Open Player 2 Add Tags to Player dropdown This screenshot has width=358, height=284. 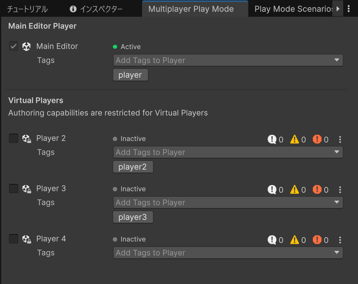click(228, 152)
